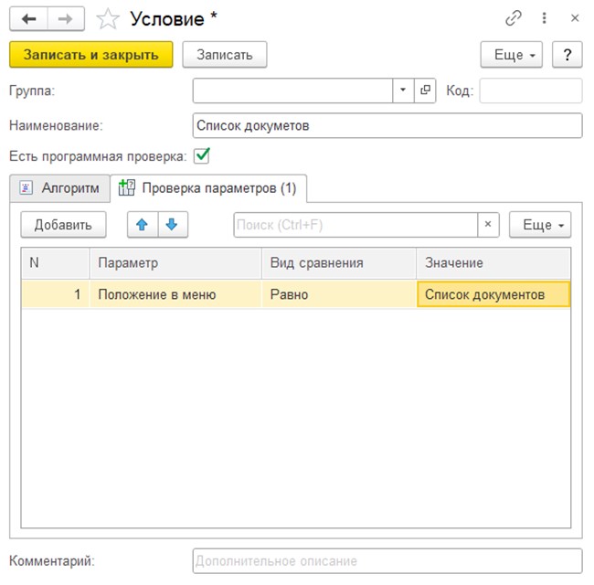Click the Код field
Viewport: 594px width, 585px height.
tap(531, 90)
